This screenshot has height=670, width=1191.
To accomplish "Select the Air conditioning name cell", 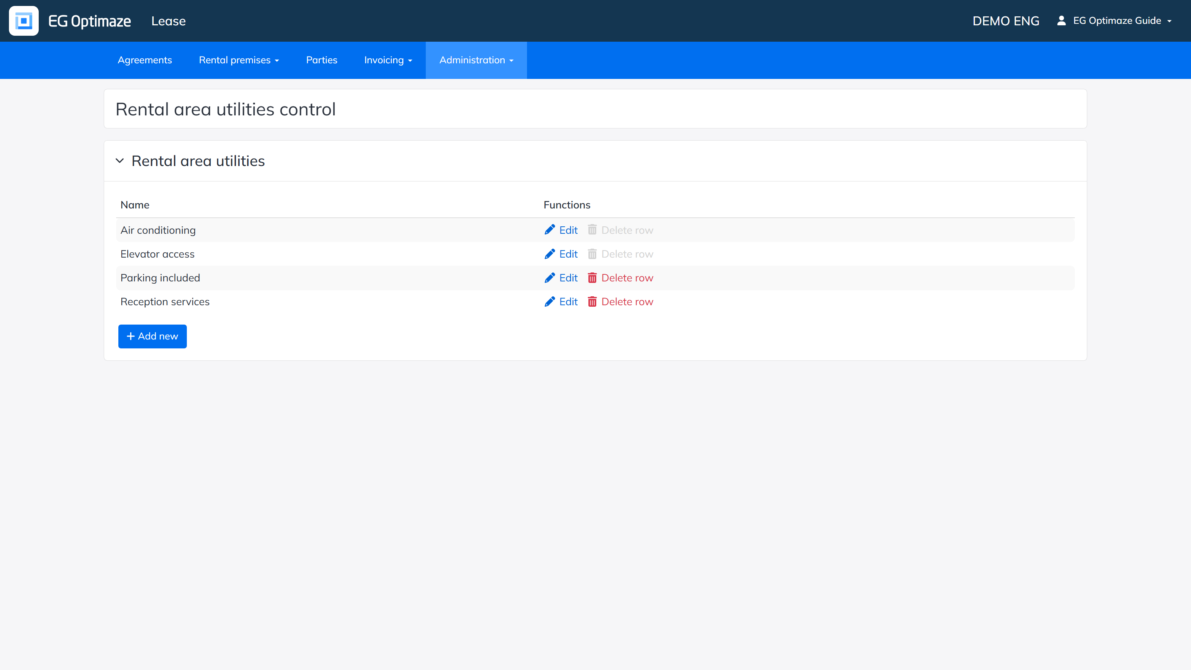I will pos(158,230).
